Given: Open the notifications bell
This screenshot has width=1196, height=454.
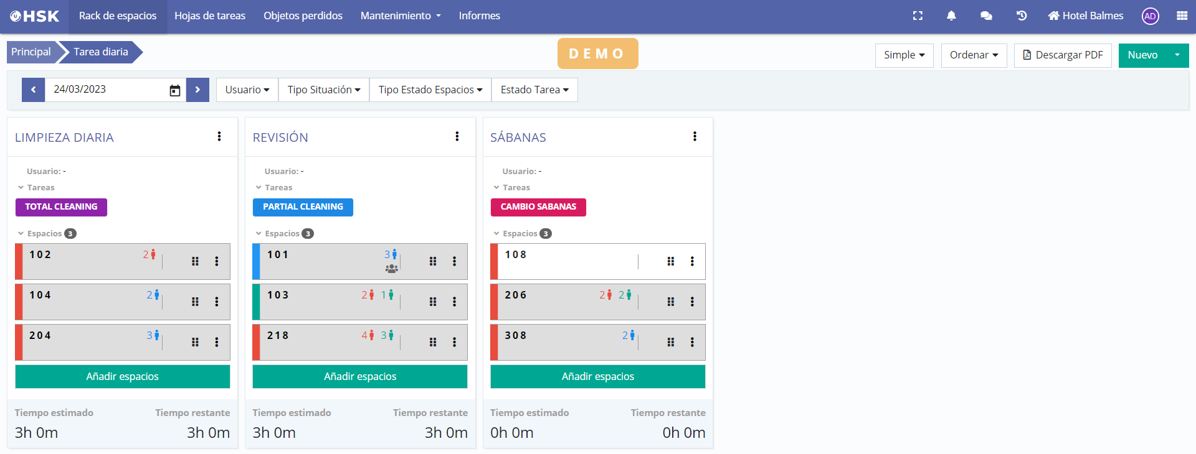Looking at the screenshot, I should pyautogui.click(x=951, y=16).
